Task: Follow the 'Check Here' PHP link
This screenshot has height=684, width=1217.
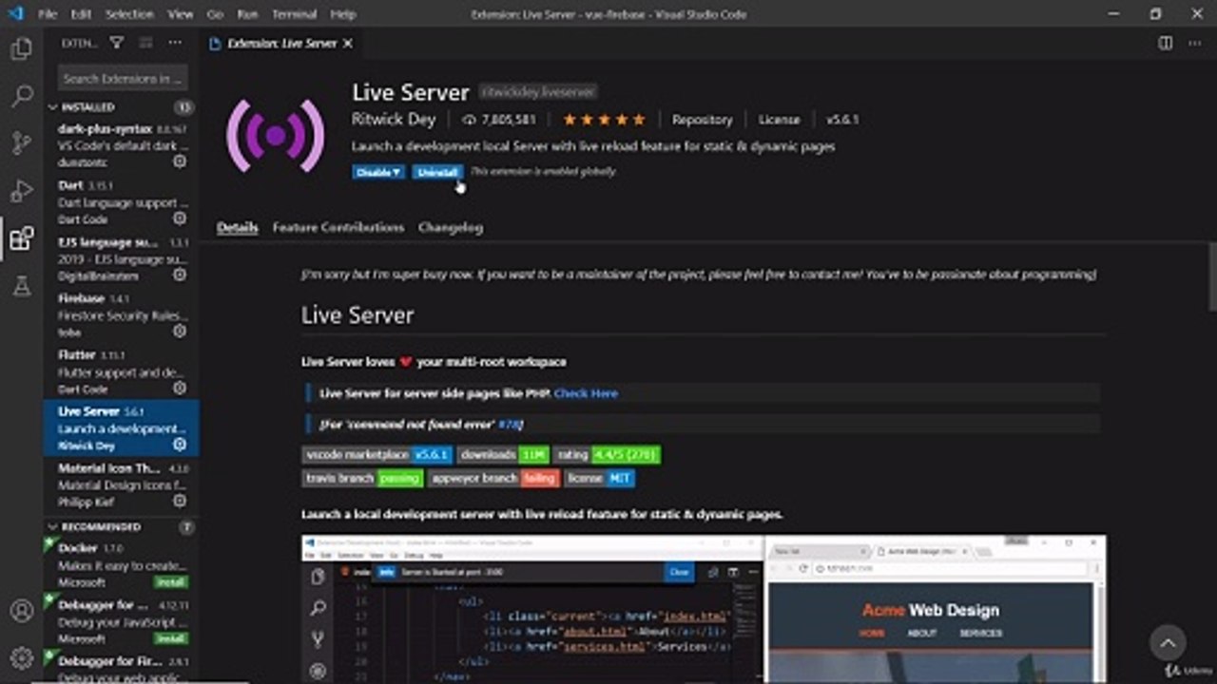Action: click(586, 393)
